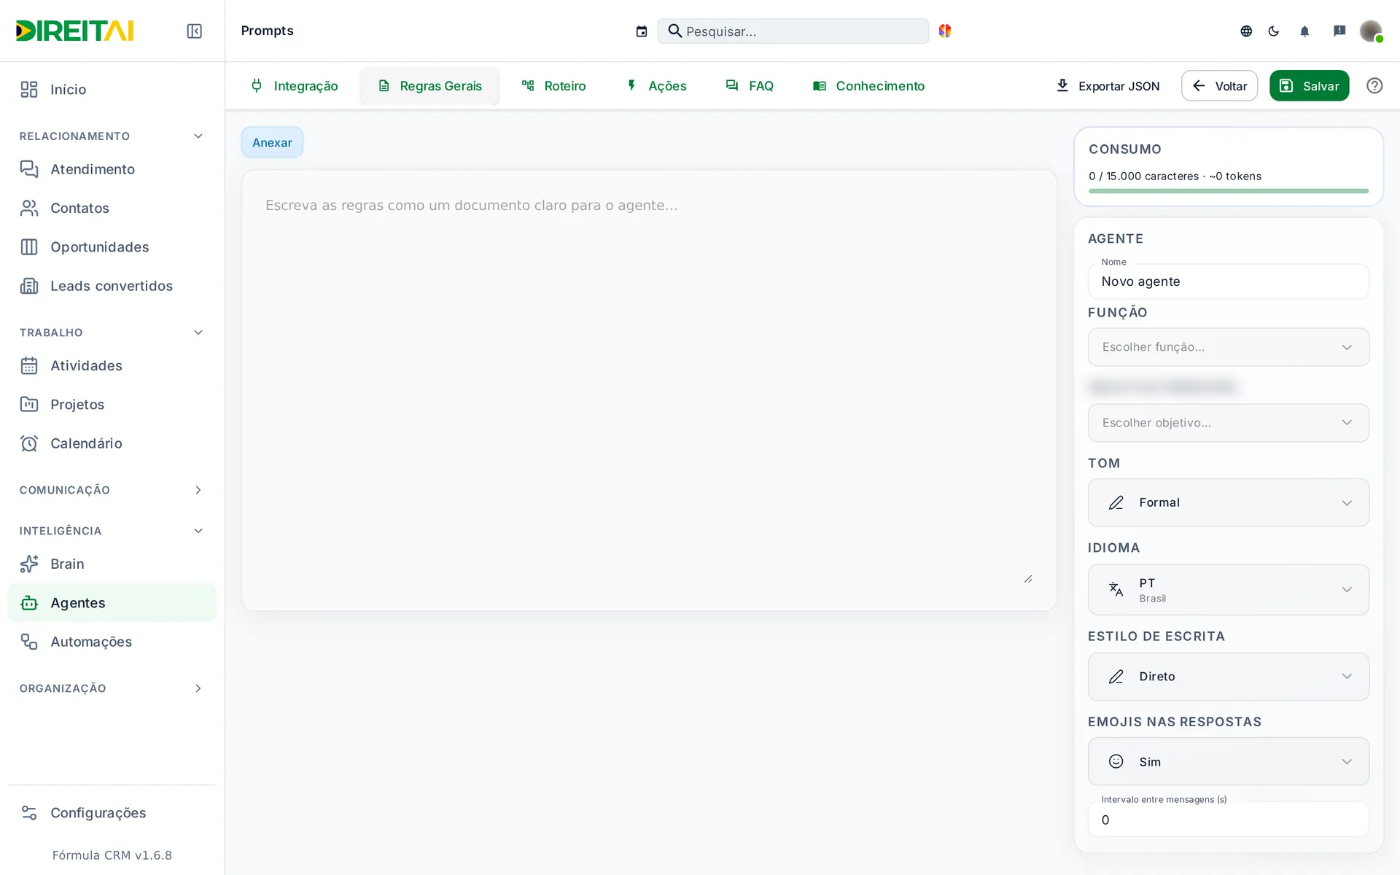Viewport: 1400px width, 875px height.
Task: Open Atendimento in sidebar
Action: [112, 169]
